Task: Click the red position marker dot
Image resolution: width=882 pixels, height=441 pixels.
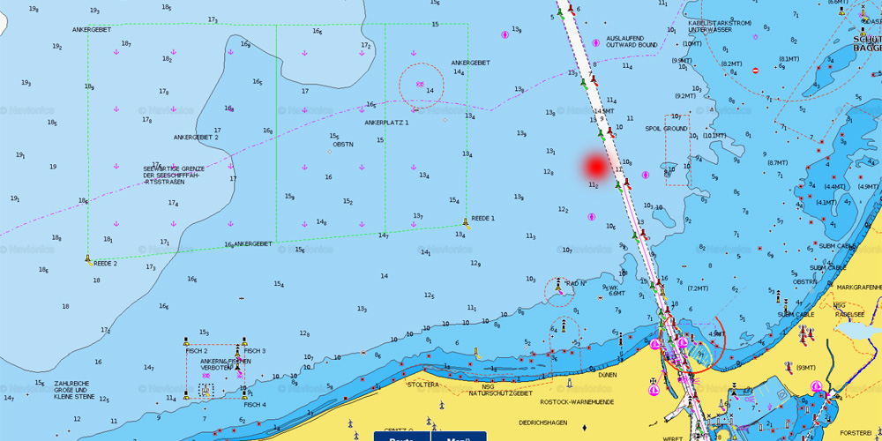Action: click(x=595, y=165)
